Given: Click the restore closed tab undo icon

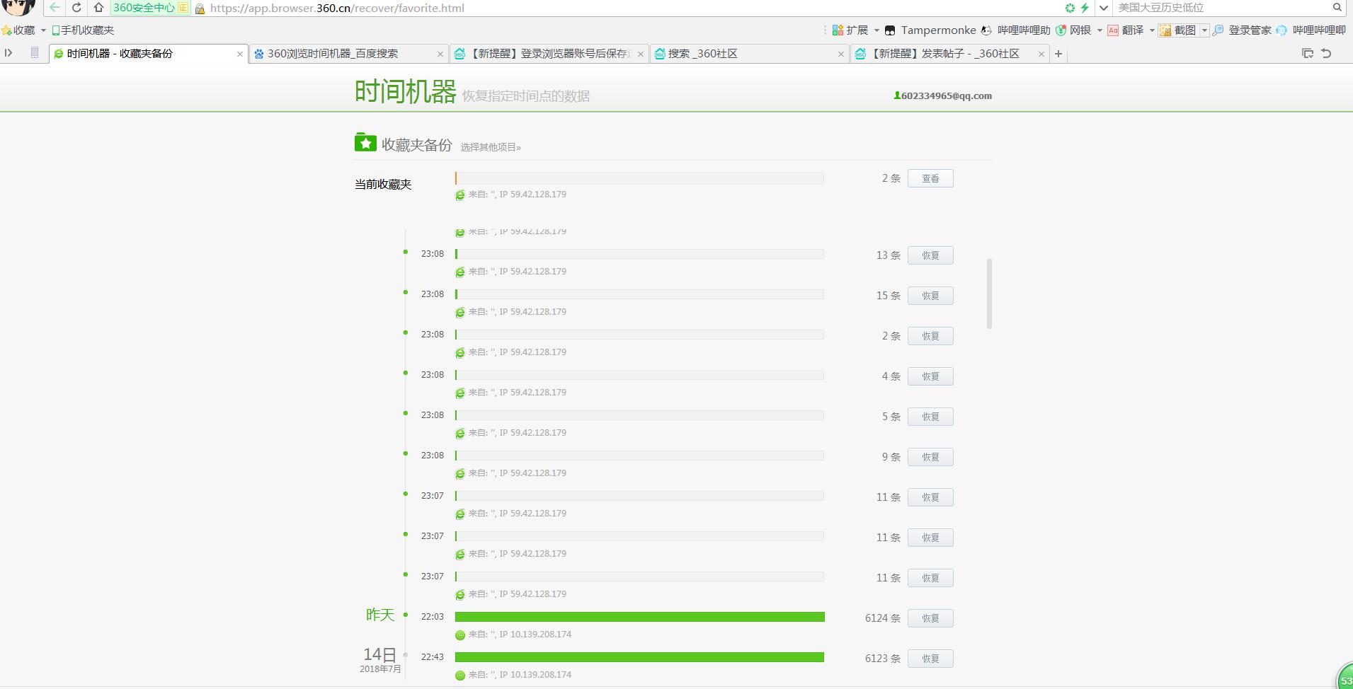Looking at the screenshot, I should pos(1327,54).
